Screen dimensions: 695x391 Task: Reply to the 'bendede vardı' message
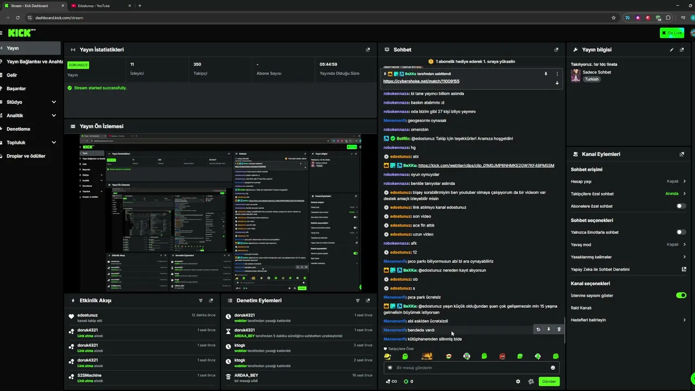(x=538, y=329)
